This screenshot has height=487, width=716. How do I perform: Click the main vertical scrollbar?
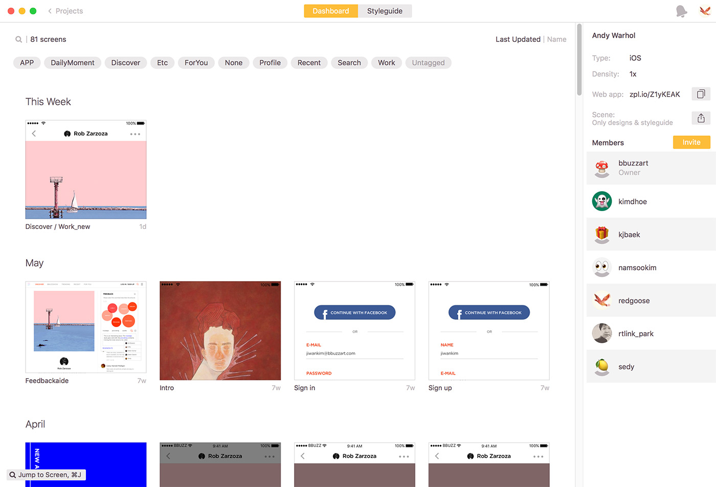pos(579,60)
